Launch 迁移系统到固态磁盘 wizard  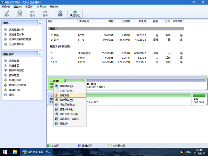[20, 39]
